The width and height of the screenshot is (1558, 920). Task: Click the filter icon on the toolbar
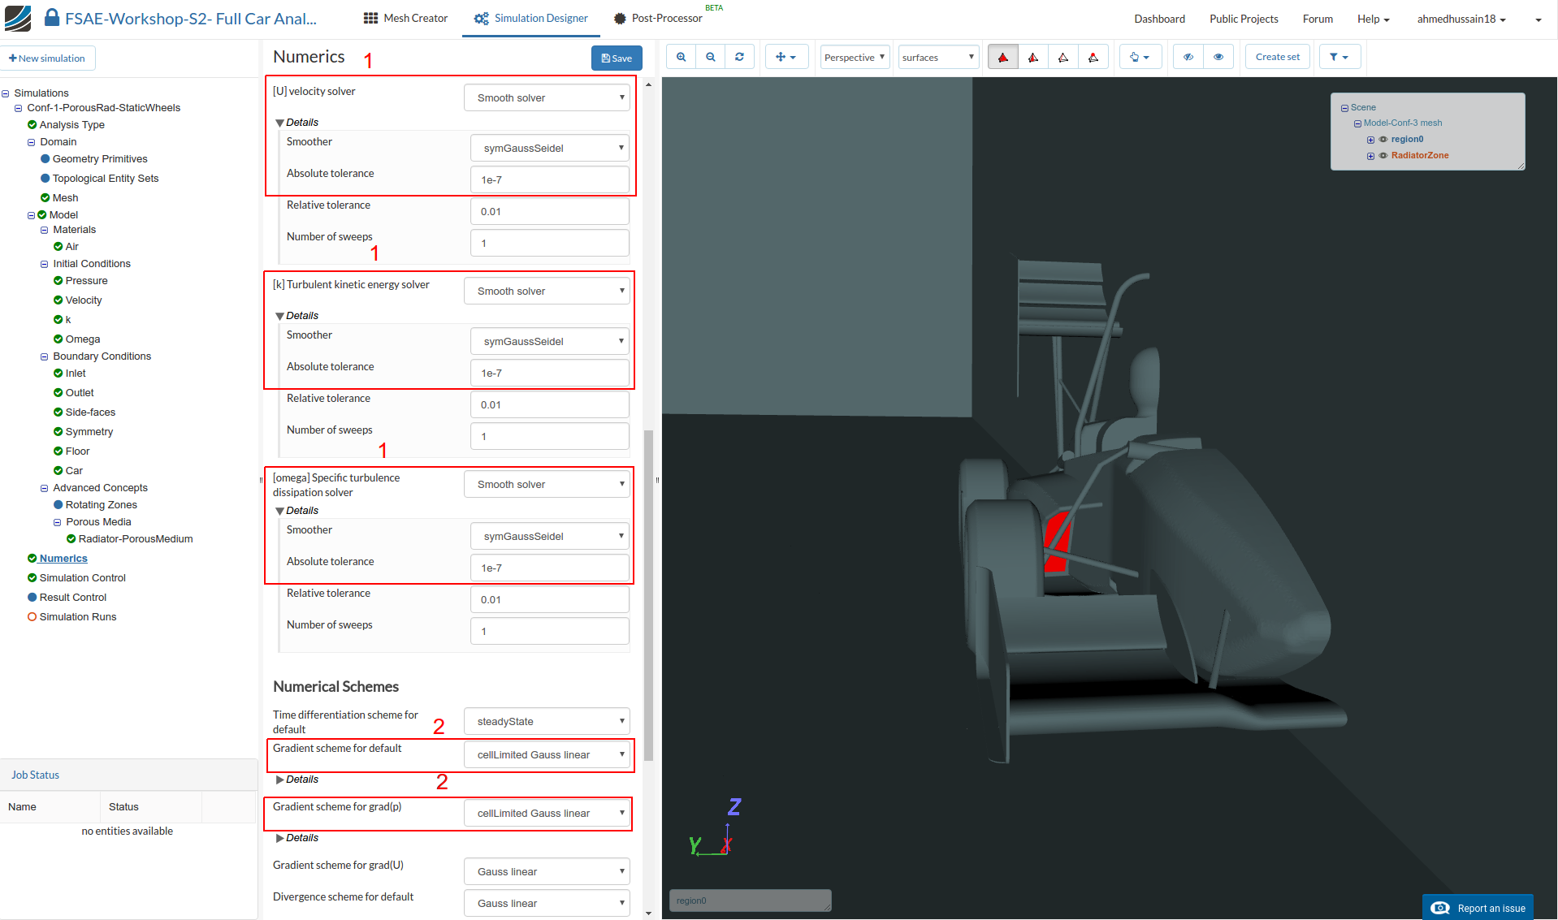[1340, 56]
